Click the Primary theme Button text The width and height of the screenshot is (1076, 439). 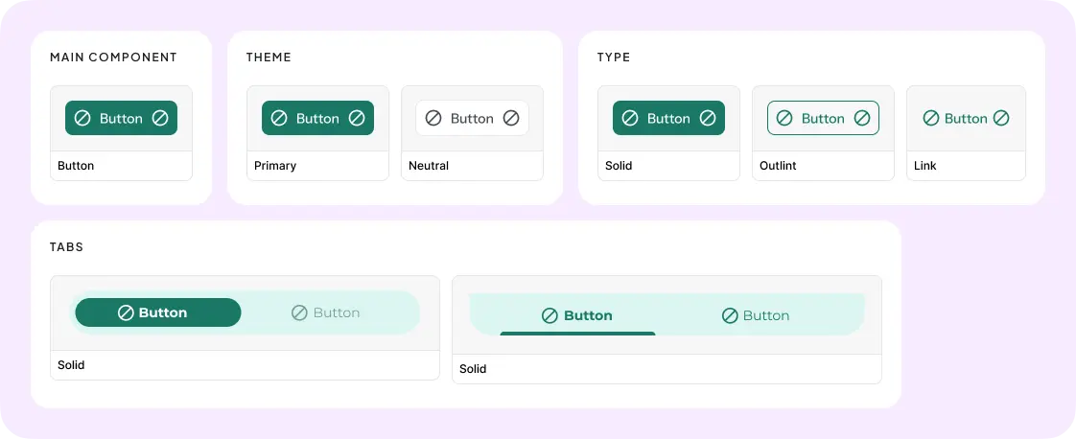click(x=317, y=119)
